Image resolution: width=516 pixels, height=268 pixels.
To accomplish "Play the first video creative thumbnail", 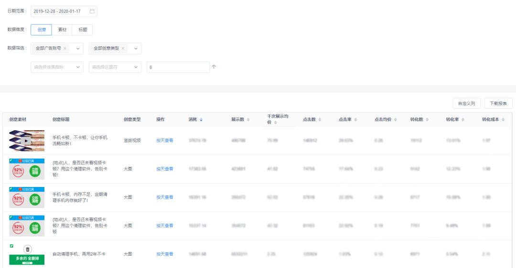I will point(27,141).
